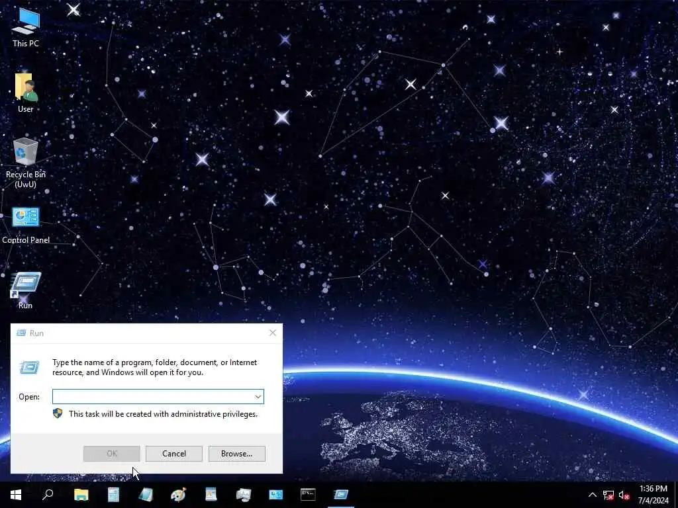678x508 pixels.
Task: Select the Recycle Bin (UwU) icon
Action: pyautogui.click(x=26, y=163)
